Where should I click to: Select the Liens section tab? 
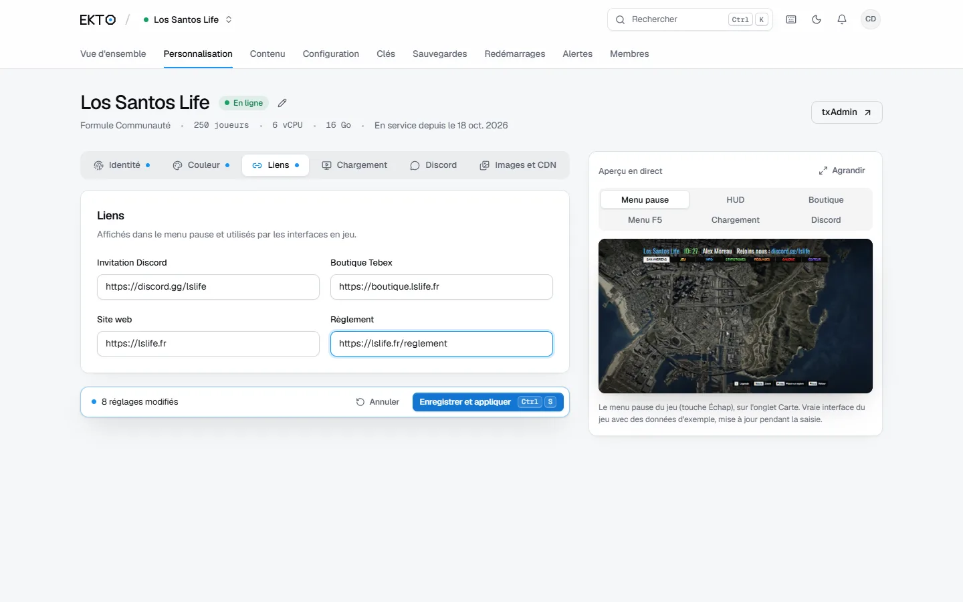click(x=276, y=165)
